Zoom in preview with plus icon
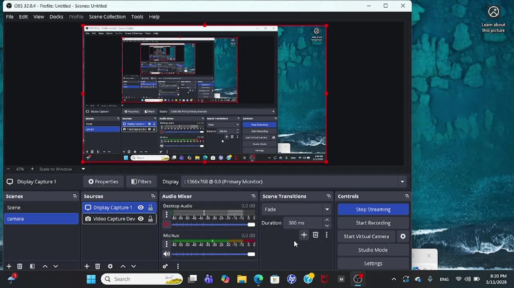514x288 pixels. click(32, 169)
